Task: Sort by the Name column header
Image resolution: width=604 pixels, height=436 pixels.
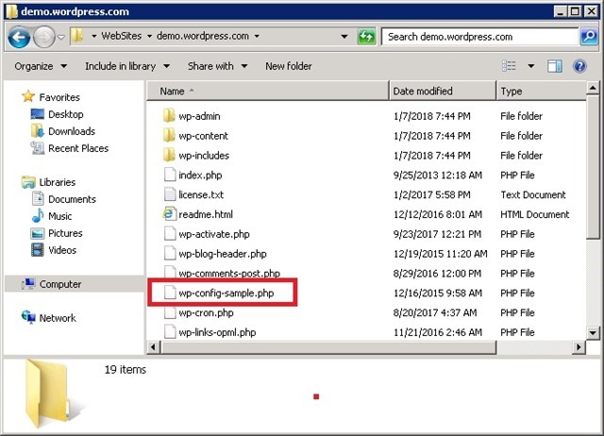Action: (268, 92)
